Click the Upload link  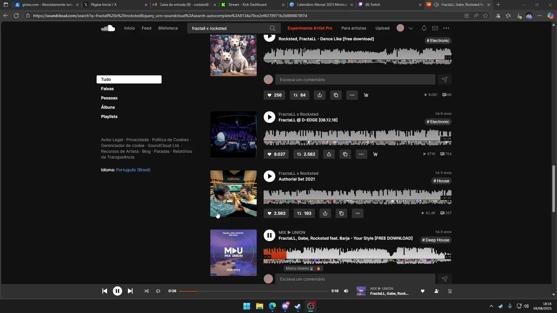(x=383, y=28)
